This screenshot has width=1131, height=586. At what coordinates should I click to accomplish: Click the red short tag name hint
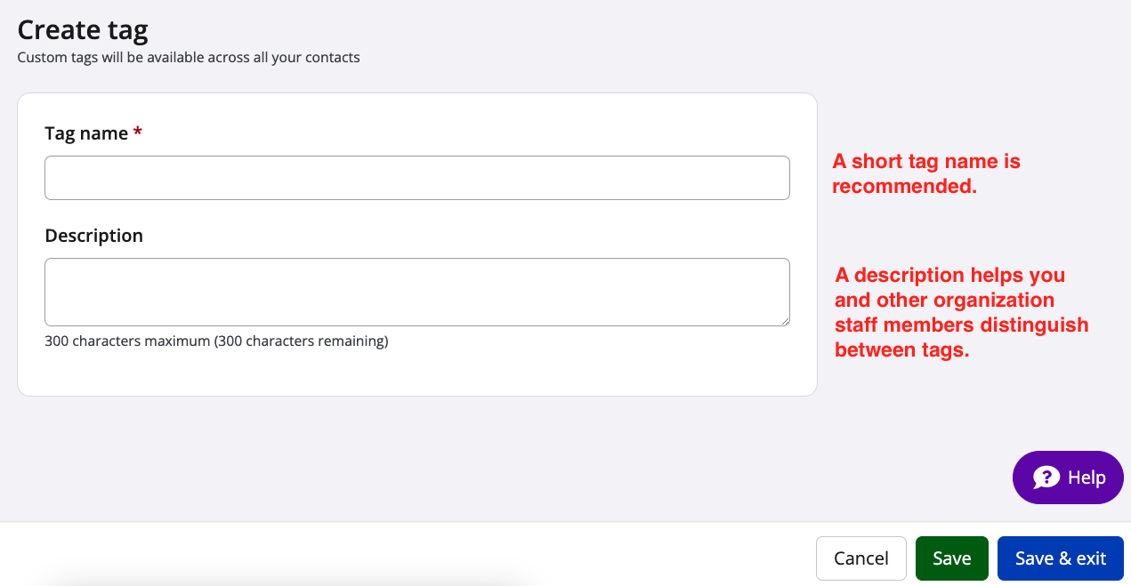(925, 173)
